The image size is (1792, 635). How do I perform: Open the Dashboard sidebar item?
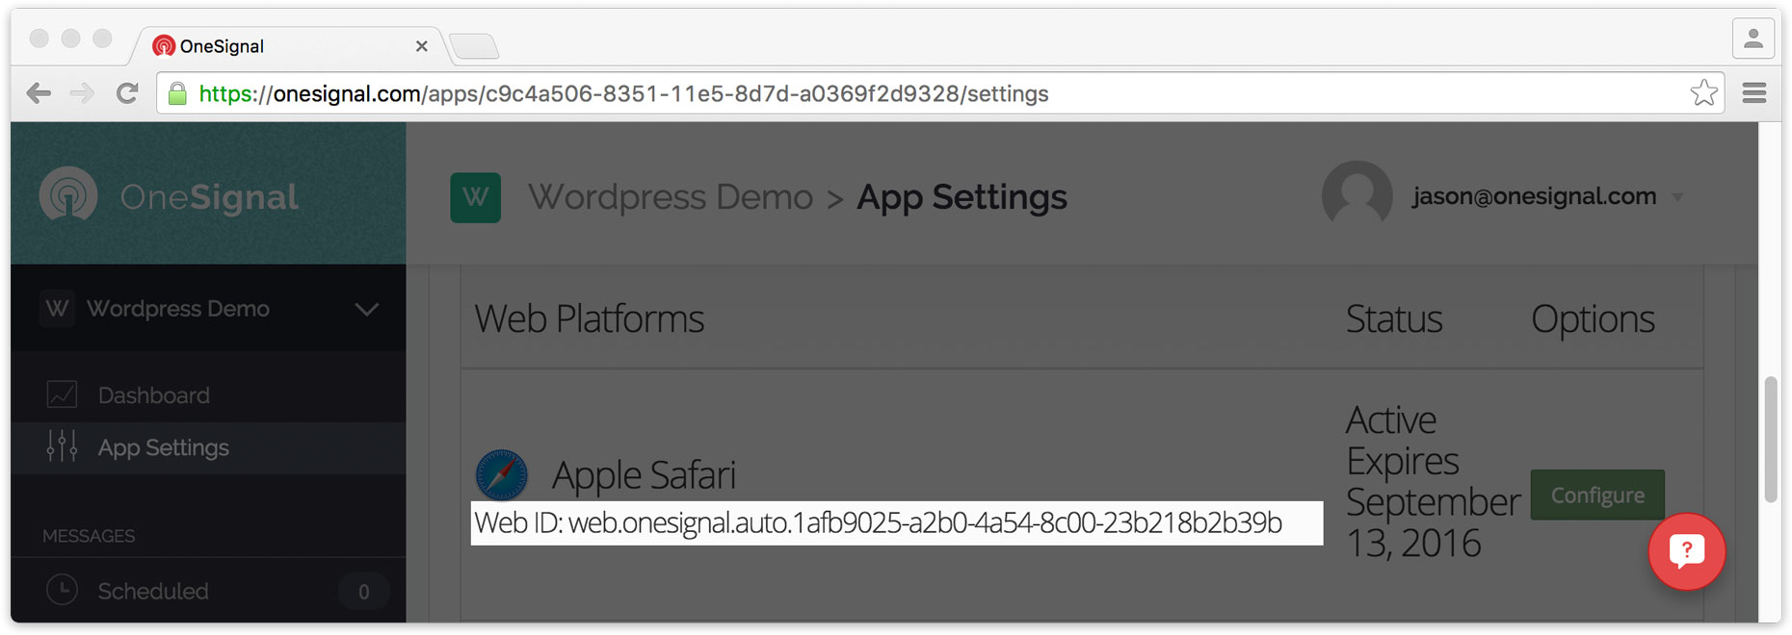click(x=153, y=395)
